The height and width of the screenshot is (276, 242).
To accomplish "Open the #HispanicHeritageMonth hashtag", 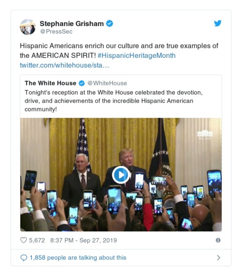I will tap(136, 55).
